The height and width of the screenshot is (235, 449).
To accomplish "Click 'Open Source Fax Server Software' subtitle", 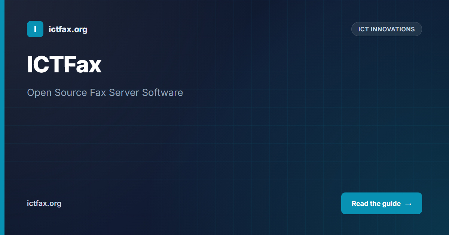I will 105,93.
